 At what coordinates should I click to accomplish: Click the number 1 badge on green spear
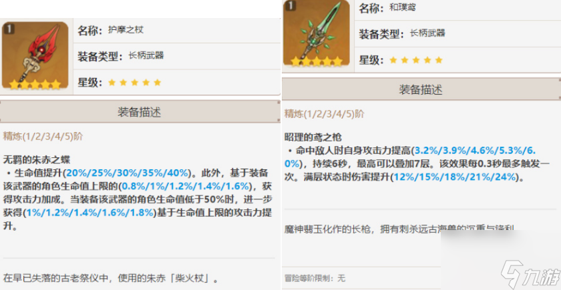coord(290,5)
